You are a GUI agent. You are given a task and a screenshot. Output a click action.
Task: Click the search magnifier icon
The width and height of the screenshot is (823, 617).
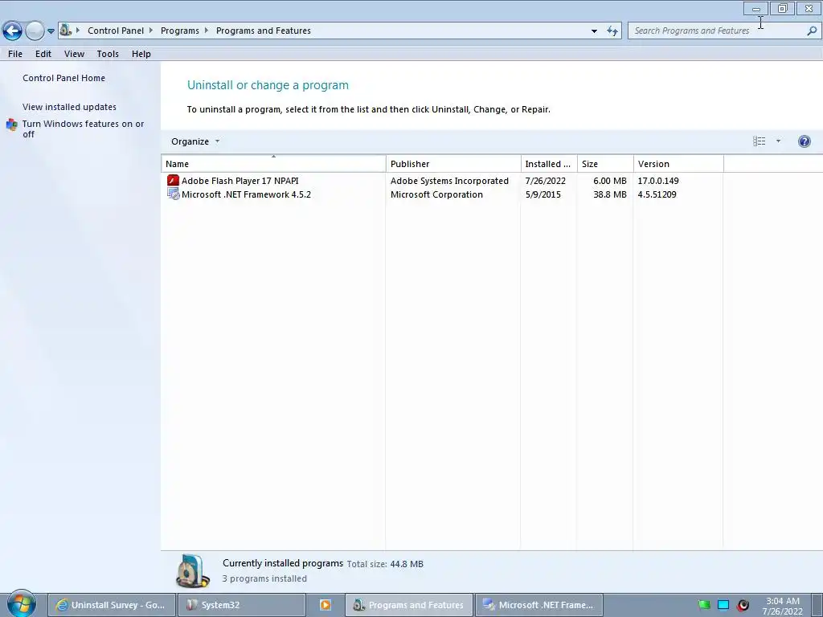(x=812, y=31)
